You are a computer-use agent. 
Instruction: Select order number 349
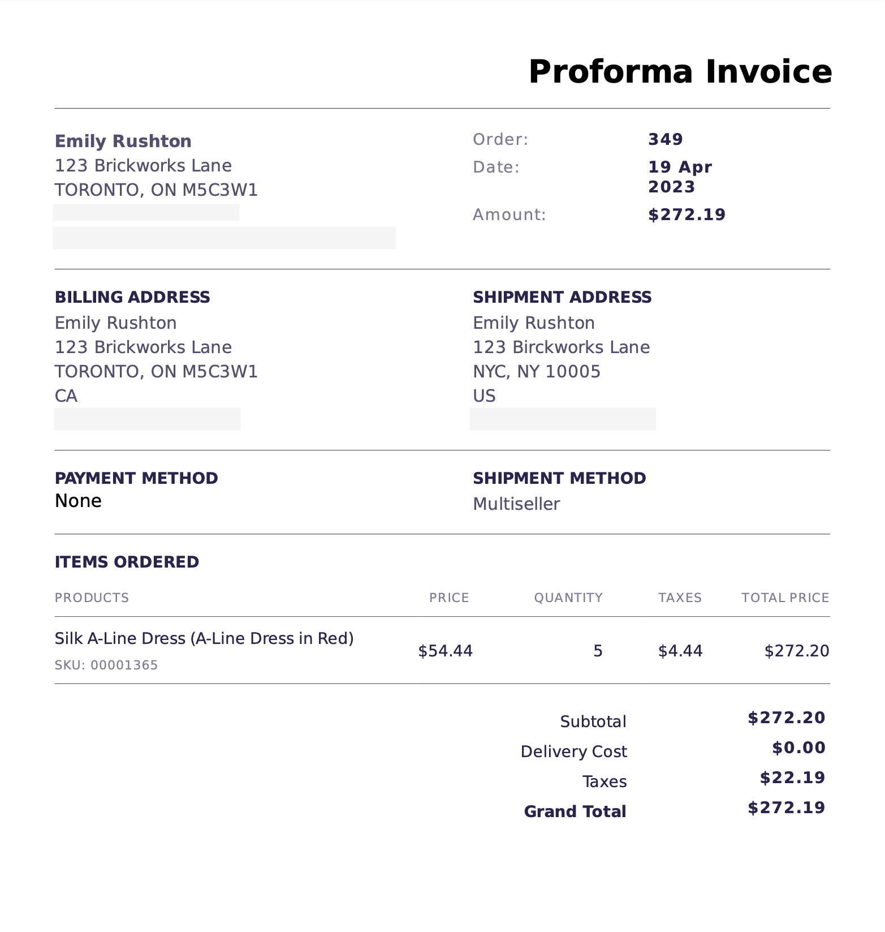click(665, 139)
